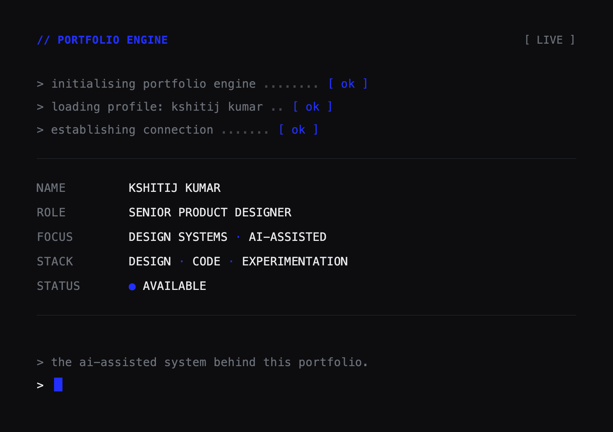Click 'DESIGN' in the STACK row

[150, 262]
